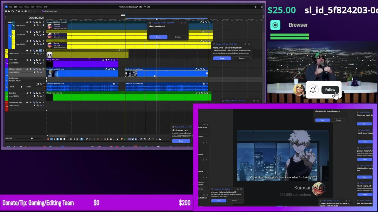
Task: Open Track FX on ACTUAL FOOTAGE track
Action: click(x=37, y=69)
